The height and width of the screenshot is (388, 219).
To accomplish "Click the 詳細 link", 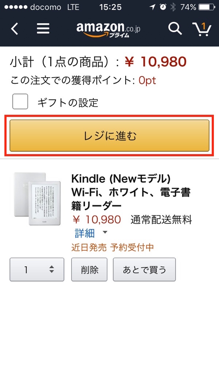I will pos(85,232).
